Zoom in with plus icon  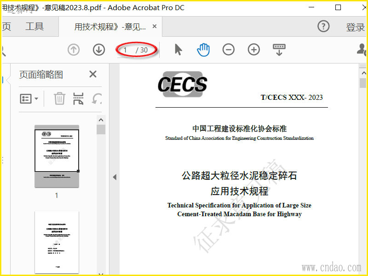(x=254, y=50)
